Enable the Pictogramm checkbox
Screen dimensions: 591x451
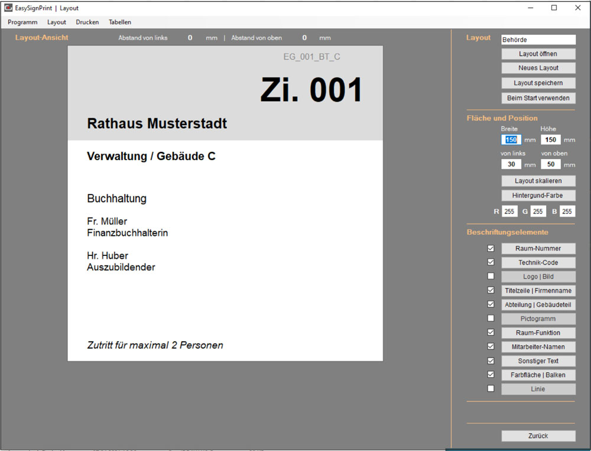click(491, 319)
